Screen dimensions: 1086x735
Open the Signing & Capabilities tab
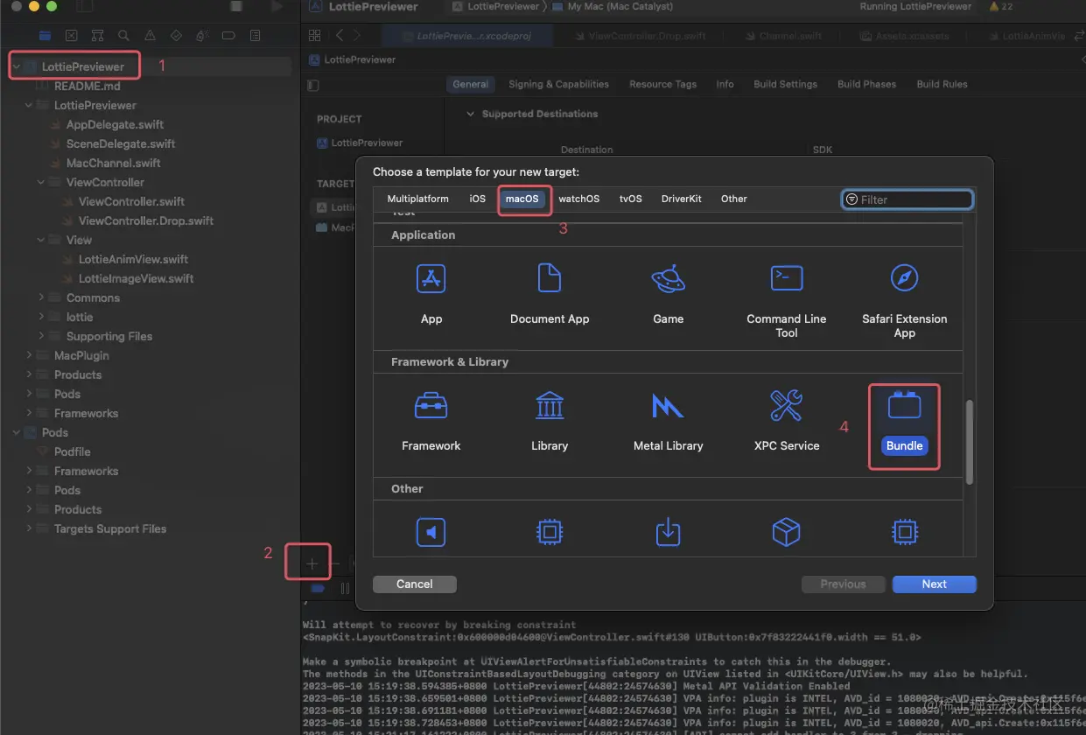pos(558,84)
